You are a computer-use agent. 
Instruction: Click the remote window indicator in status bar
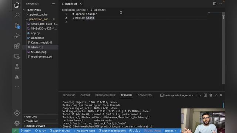tap(16, 131)
